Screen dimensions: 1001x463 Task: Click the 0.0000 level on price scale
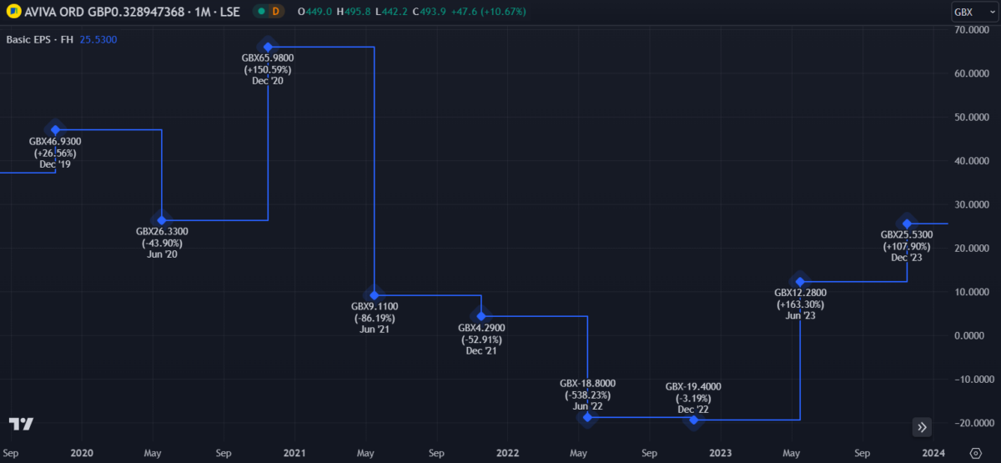(968, 335)
